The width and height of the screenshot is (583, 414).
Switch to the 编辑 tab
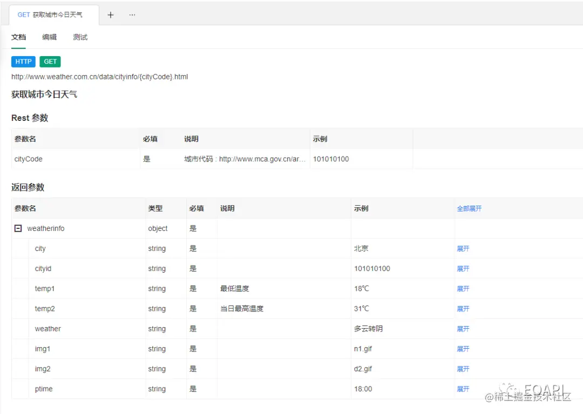50,37
